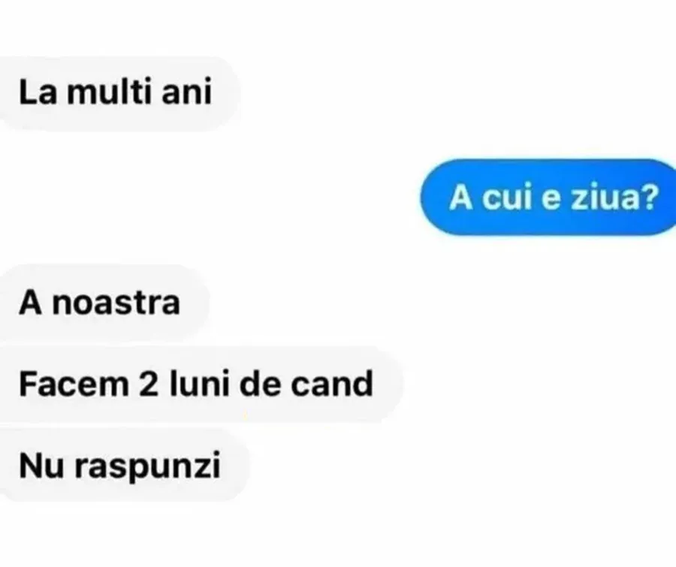Open the "Facem 2 luni de cand" message

coord(201,384)
